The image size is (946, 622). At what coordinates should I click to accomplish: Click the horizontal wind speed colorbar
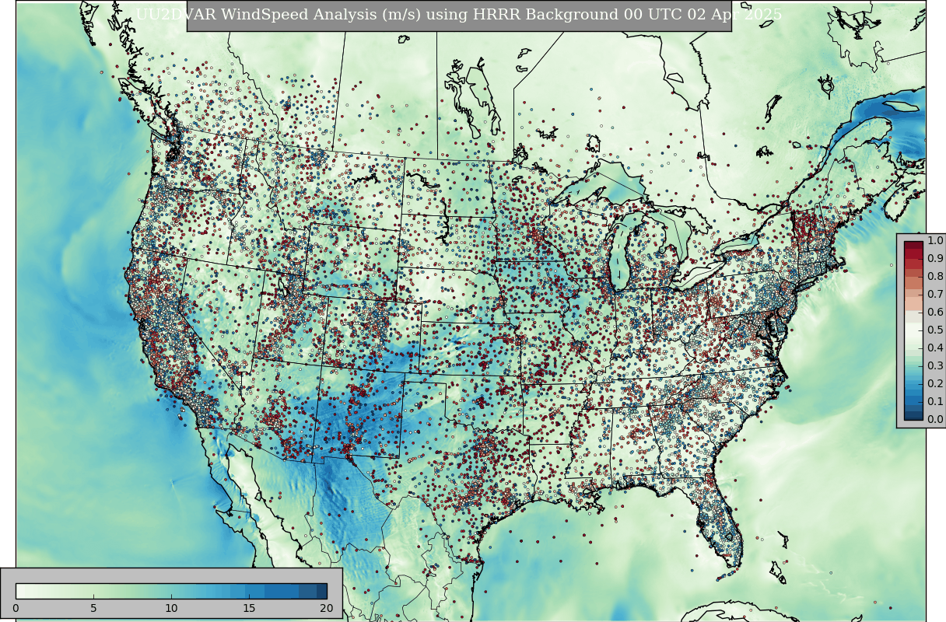click(171, 591)
